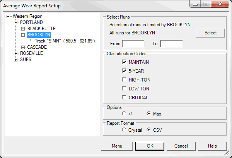
Task: Expand the CASCADE tree node
Action: tap(23, 47)
